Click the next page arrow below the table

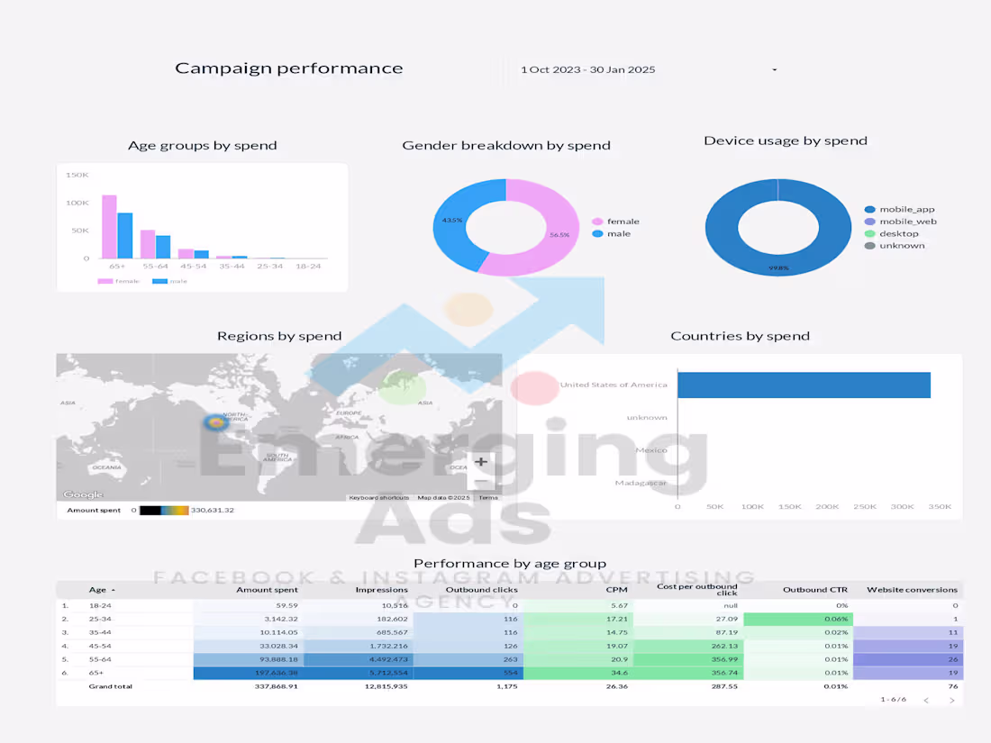[x=953, y=700]
